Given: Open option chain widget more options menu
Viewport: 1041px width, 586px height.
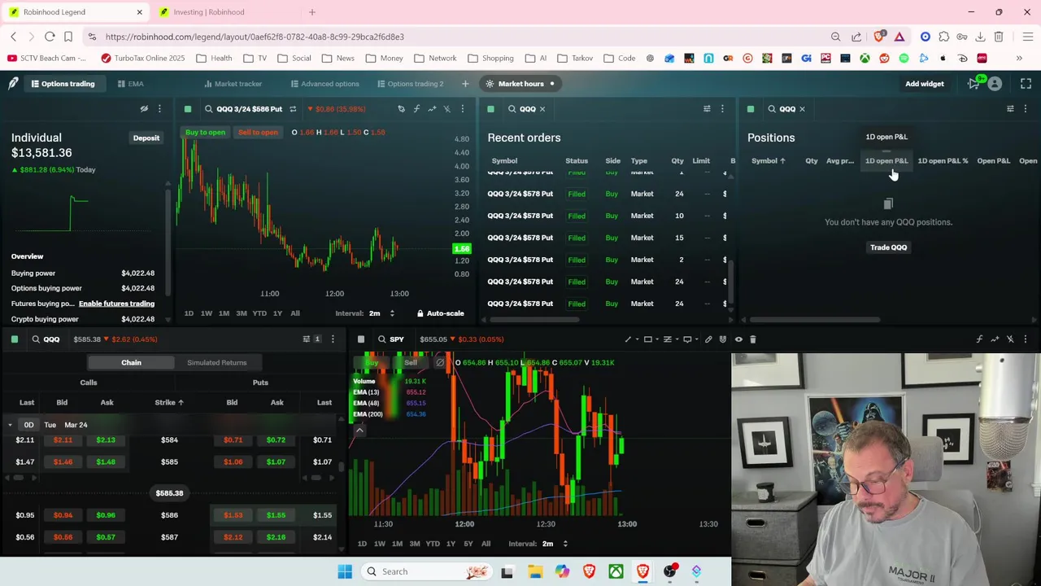Looking at the screenshot, I should 333,339.
